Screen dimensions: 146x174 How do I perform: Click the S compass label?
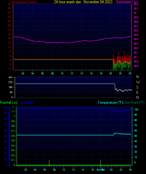tap(137, 87)
